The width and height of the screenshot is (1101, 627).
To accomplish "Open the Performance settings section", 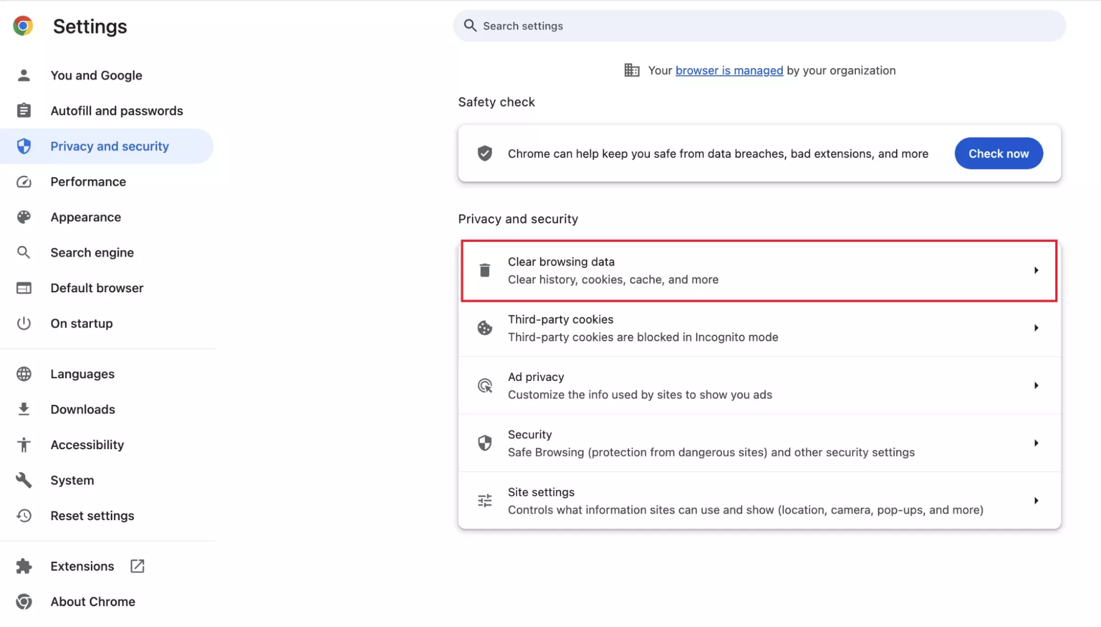I will point(88,182).
